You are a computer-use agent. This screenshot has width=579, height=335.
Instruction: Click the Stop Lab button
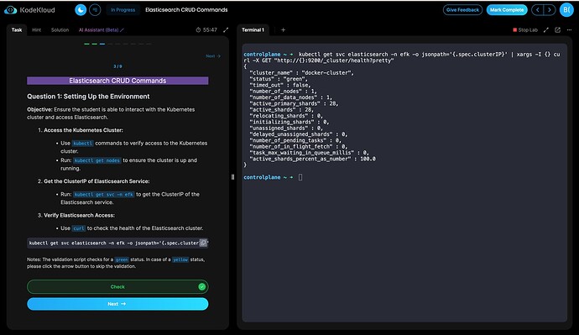[525, 30]
